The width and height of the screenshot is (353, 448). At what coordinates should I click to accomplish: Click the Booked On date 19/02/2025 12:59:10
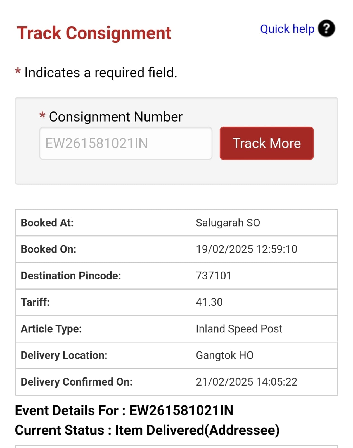(x=246, y=249)
